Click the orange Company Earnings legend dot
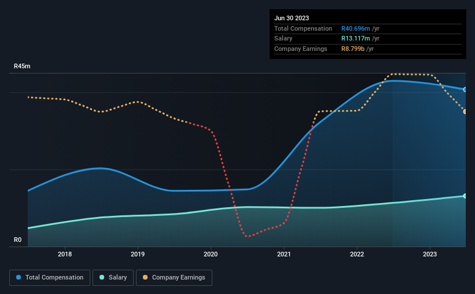 coord(145,277)
